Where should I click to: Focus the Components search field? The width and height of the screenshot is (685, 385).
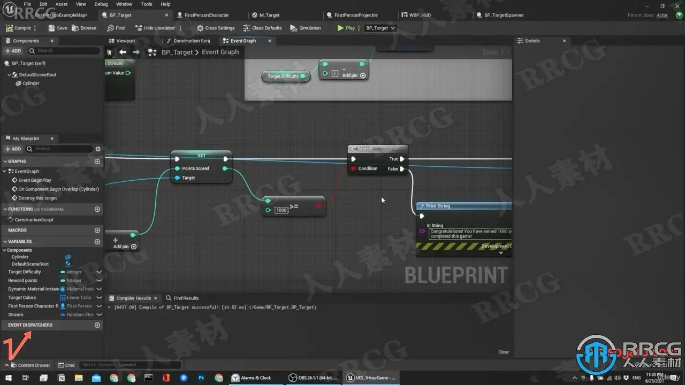click(x=63, y=51)
